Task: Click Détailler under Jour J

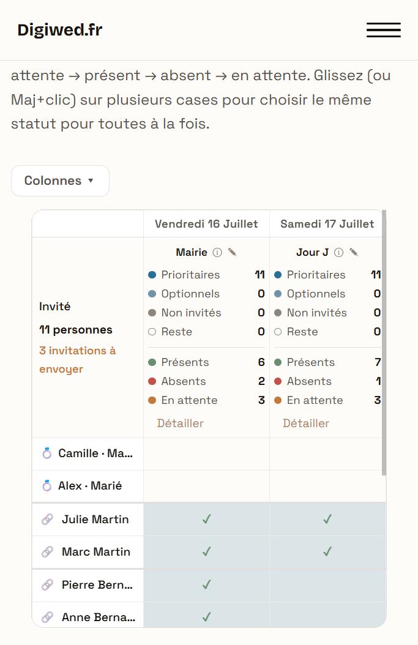Action: (305, 423)
